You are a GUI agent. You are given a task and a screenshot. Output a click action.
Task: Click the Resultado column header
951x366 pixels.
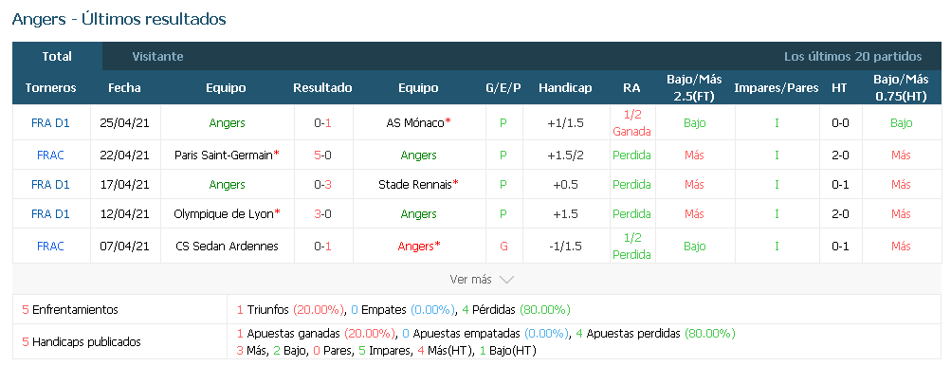pos(322,87)
